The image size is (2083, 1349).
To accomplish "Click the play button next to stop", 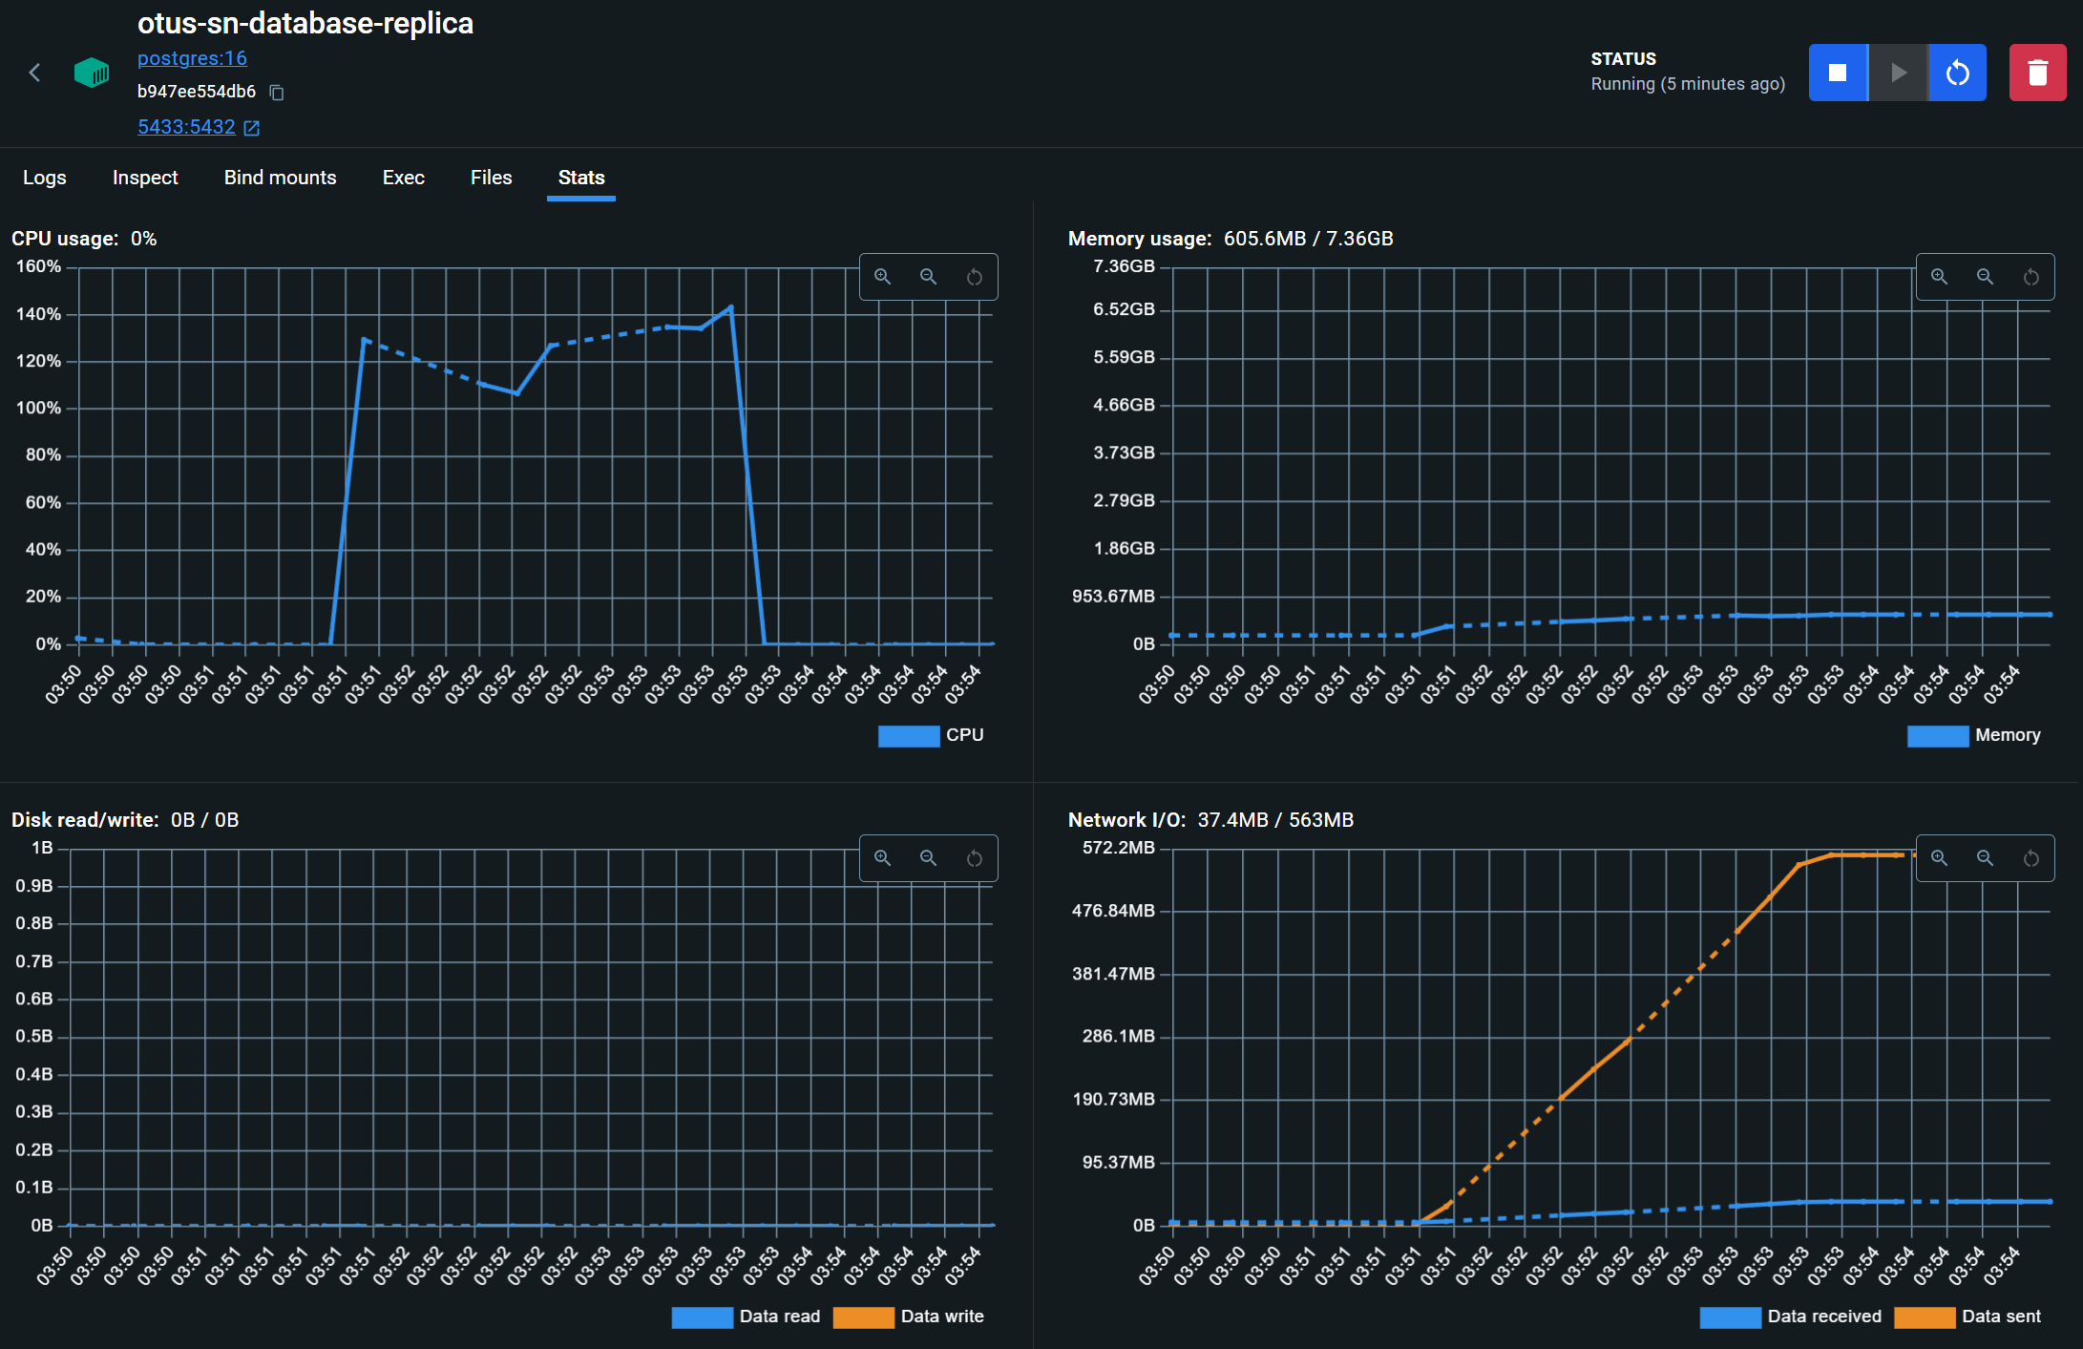I will pos(1898,73).
